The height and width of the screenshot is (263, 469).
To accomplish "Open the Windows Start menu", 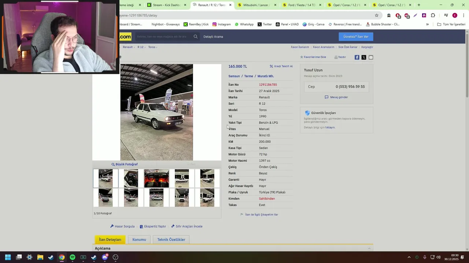I will pos(8,257).
